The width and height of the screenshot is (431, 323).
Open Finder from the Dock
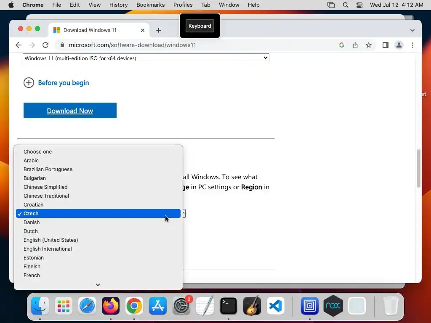pyautogui.click(x=40, y=306)
